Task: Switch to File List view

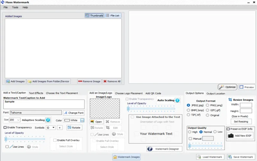Action: pos(113,15)
